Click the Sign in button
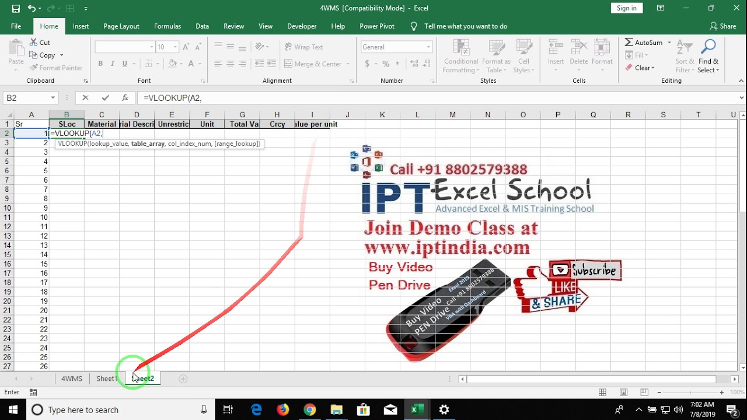Screen dimensions: 747x420 coord(627,8)
